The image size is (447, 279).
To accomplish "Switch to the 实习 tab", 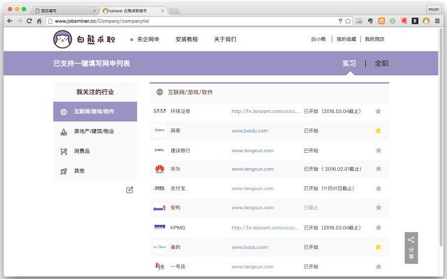I will (349, 63).
